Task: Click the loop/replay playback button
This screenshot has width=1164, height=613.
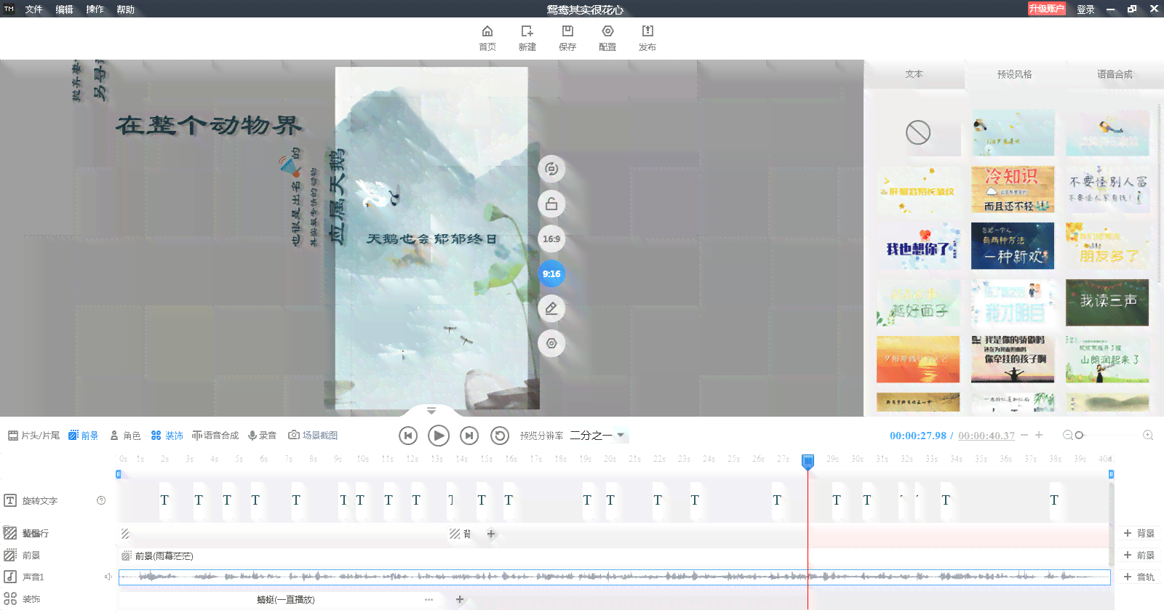Action: 500,436
